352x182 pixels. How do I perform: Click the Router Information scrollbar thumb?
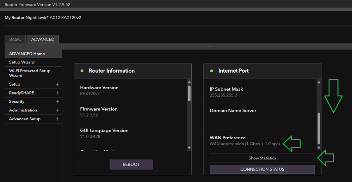click(x=189, y=93)
